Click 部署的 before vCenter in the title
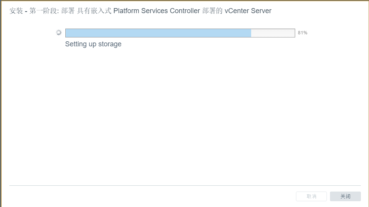The image size is (369, 207). 213,11
